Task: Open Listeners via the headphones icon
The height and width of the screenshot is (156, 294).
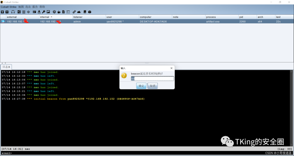Action: (x=13, y=12)
